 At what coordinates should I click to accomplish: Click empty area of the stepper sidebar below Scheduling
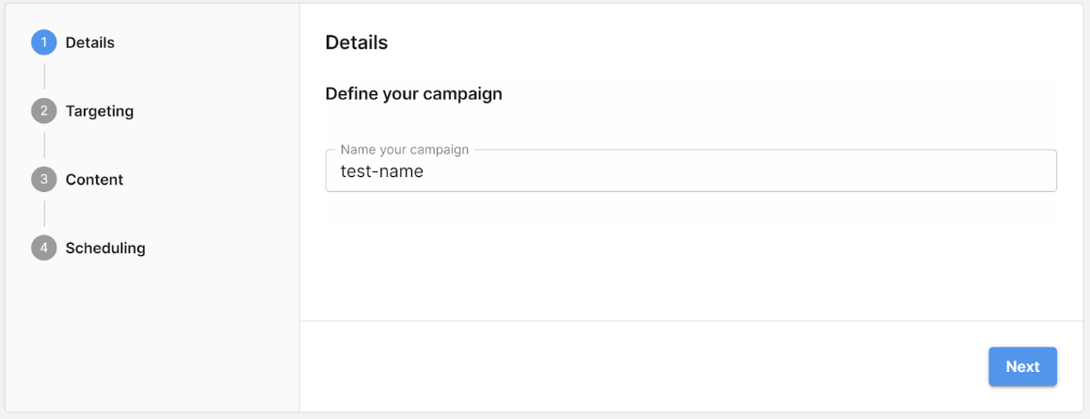pos(151,339)
